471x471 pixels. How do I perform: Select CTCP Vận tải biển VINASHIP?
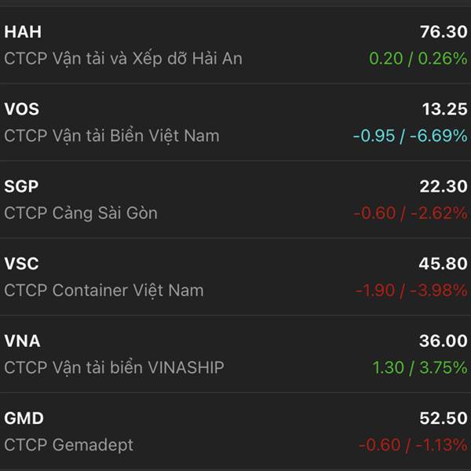114,367
